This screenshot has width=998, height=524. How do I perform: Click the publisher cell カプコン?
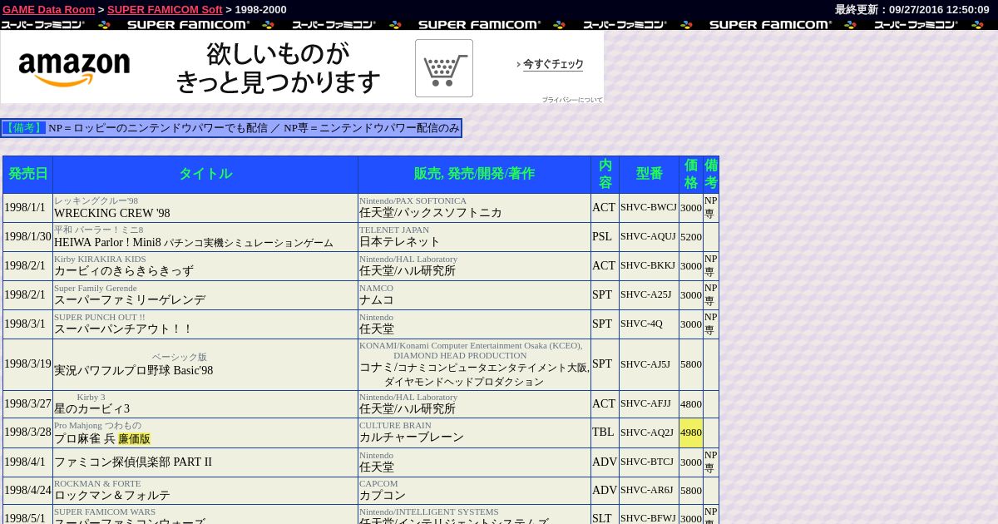click(x=474, y=491)
